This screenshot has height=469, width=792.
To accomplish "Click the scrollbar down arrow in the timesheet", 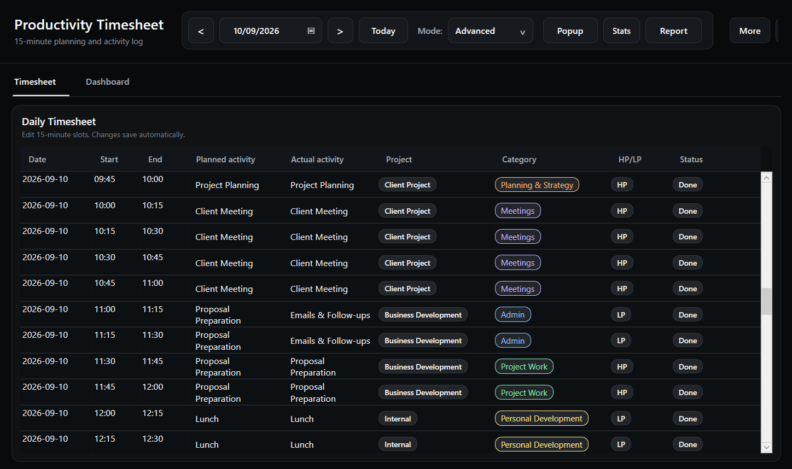I will [767, 447].
